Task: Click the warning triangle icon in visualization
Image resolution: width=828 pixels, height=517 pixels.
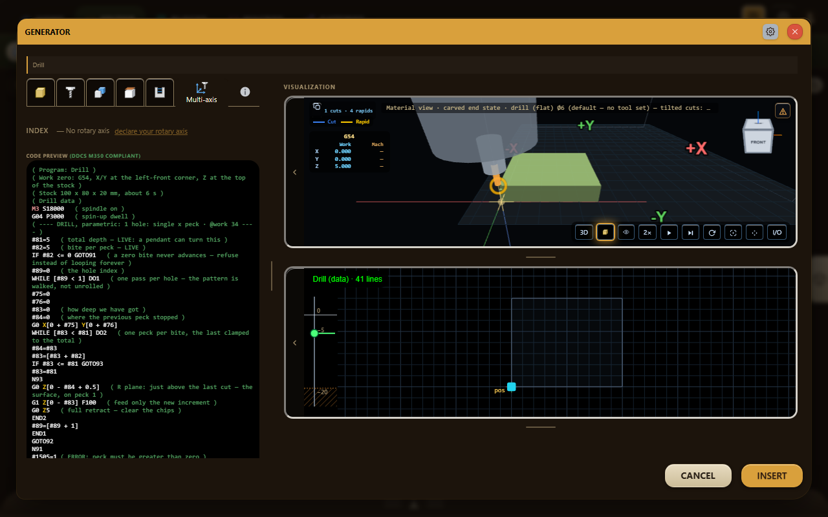Action: pyautogui.click(x=783, y=111)
